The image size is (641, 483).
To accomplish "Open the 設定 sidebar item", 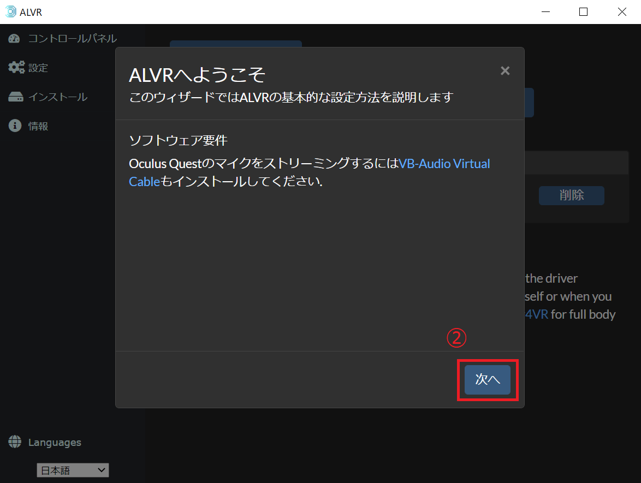I will click(x=38, y=68).
